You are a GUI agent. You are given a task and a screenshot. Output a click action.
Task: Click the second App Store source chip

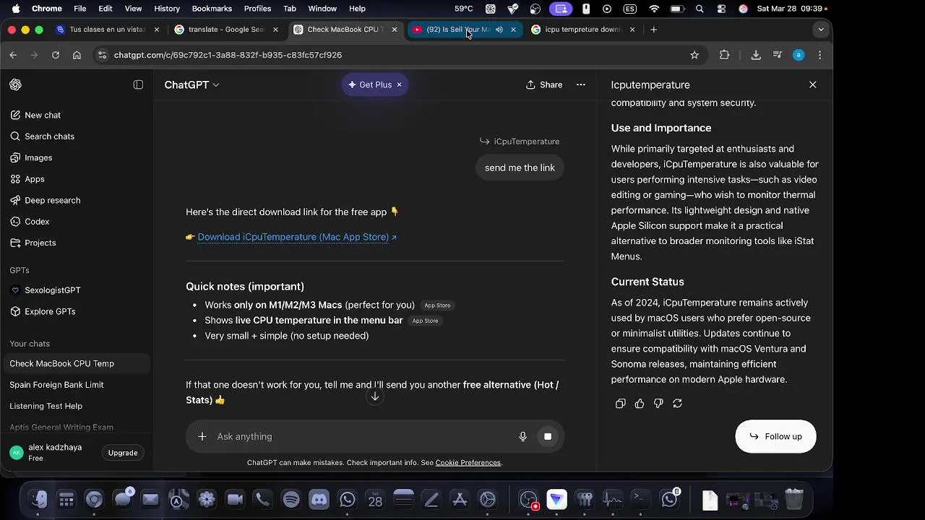click(425, 321)
